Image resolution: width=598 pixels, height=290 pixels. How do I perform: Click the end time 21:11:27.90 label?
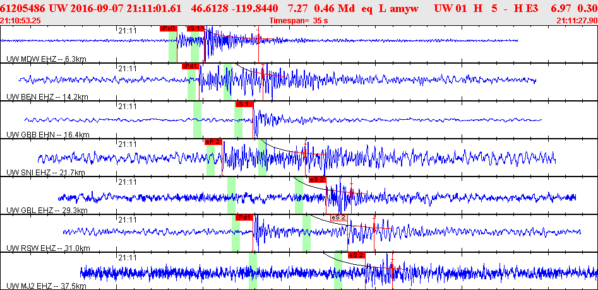(x=577, y=20)
